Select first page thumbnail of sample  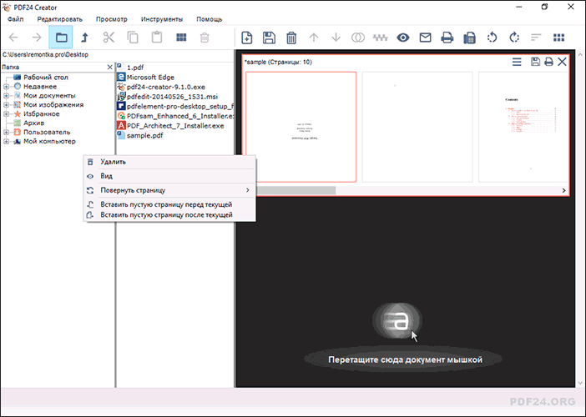pyautogui.click(x=301, y=127)
